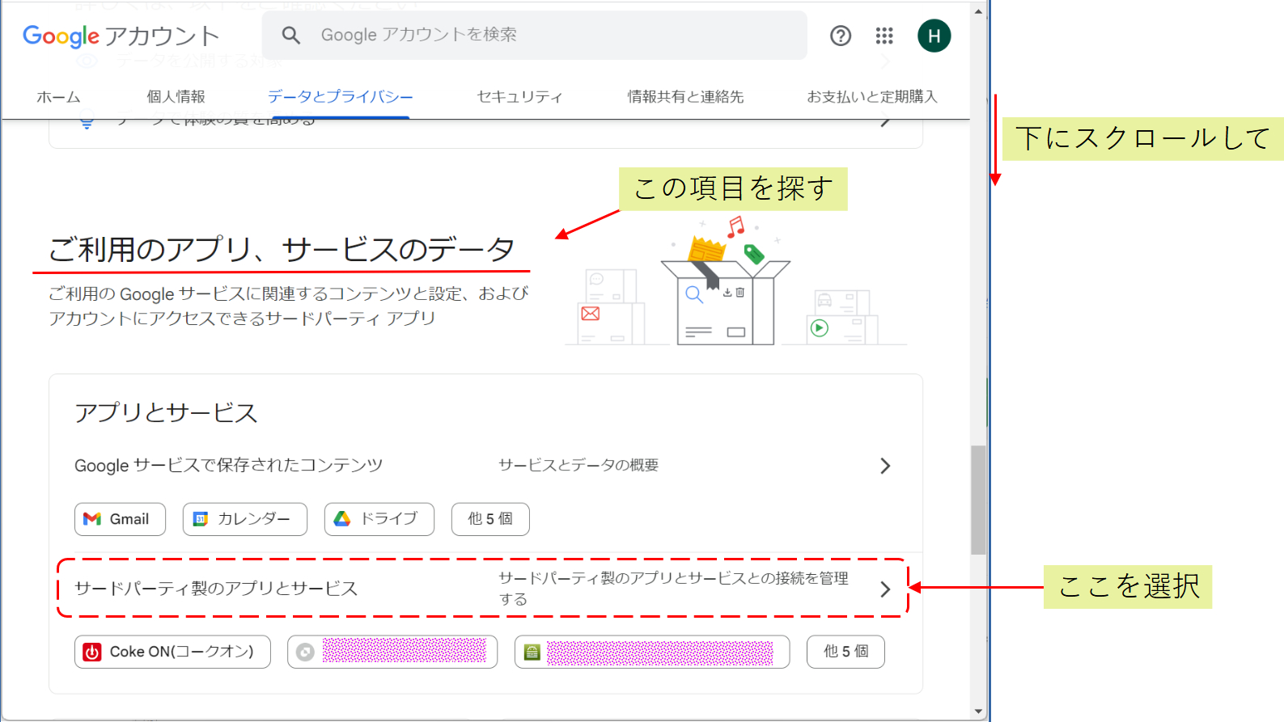Switch to the ホーム tab

tap(58, 97)
